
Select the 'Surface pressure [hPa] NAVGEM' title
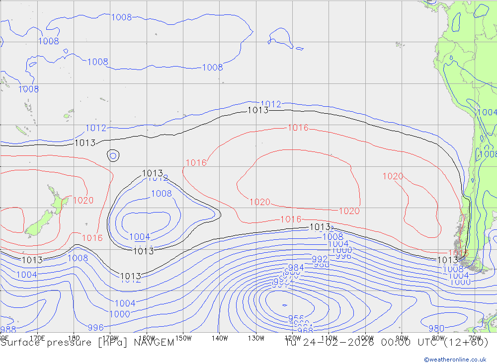point(87,343)
